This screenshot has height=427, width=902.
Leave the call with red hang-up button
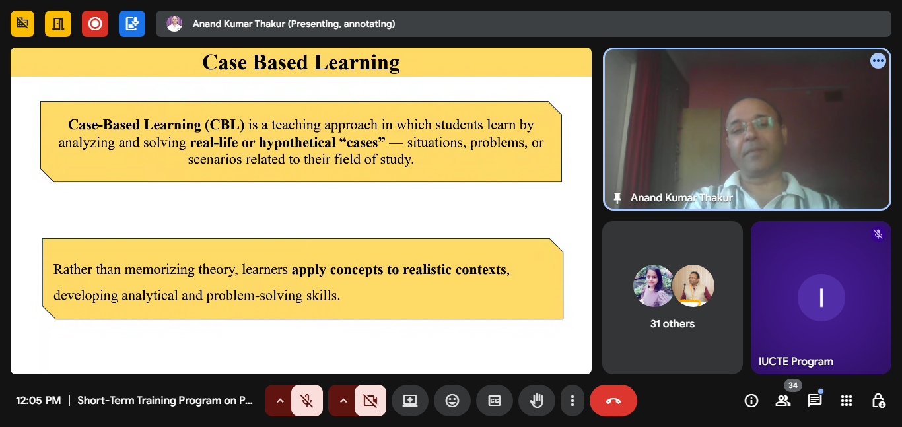point(613,401)
